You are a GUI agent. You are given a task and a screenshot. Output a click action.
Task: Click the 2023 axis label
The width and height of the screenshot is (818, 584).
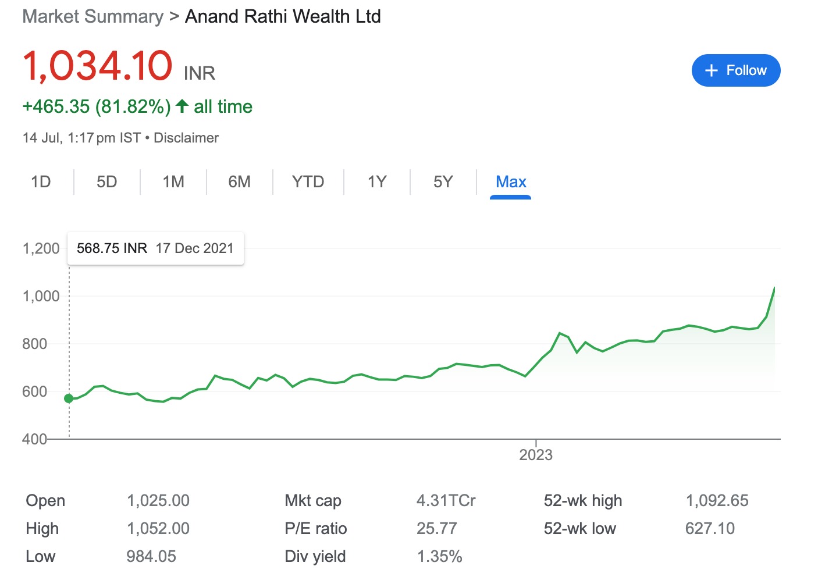point(536,455)
